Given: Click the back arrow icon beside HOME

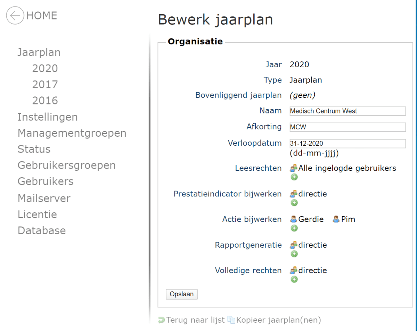Looking at the screenshot, I should [x=15, y=16].
